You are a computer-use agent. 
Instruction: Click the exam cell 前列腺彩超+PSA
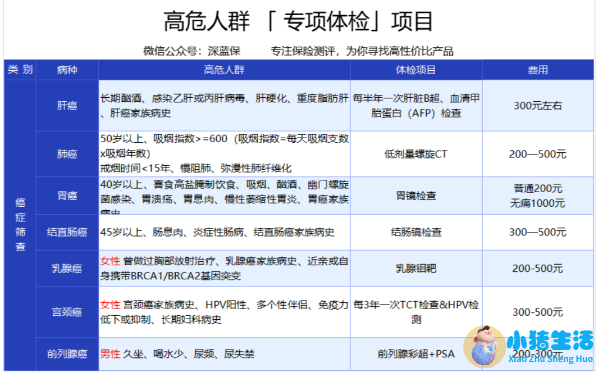click(416, 354)
